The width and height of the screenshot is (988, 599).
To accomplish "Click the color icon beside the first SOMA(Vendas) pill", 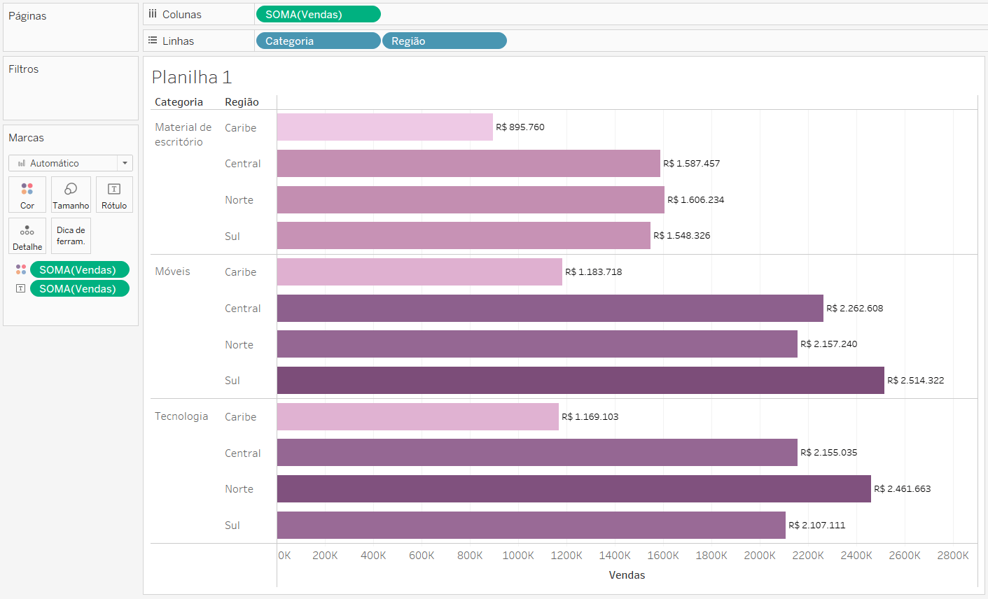I will click(21, 269).
